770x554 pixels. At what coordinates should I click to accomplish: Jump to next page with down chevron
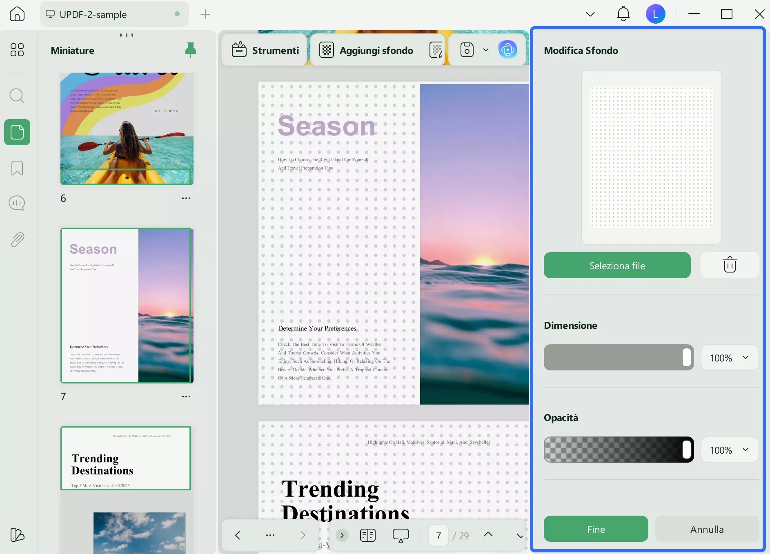tap(519, 536)
